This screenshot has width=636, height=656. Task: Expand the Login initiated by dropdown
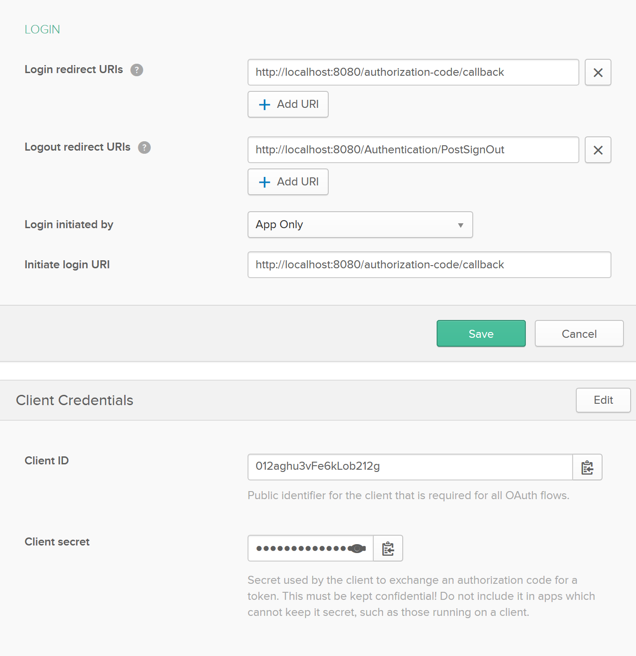point(359,225)
